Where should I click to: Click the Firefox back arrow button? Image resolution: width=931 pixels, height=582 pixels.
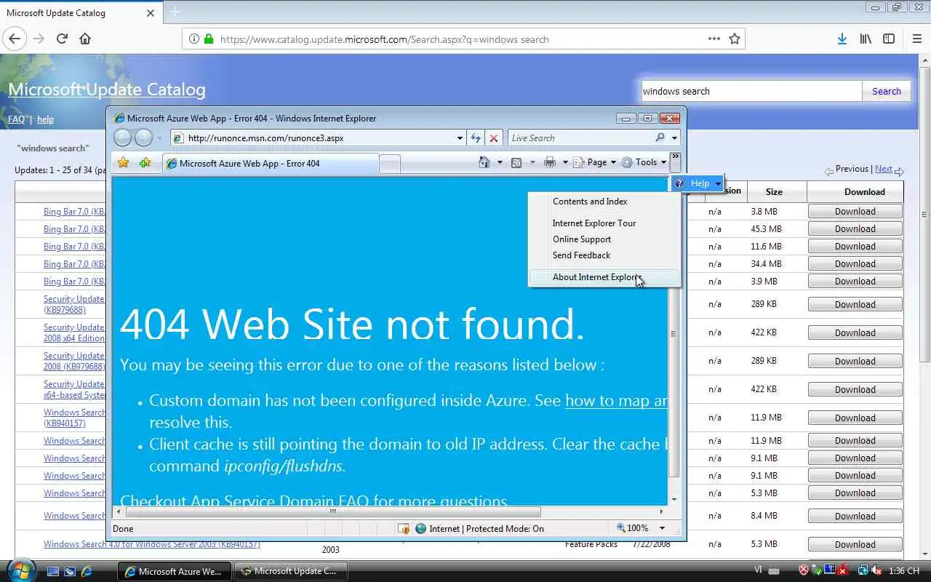tap(15, 39)
